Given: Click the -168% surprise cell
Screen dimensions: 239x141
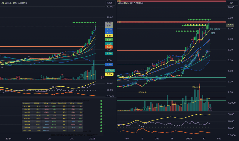Looking at the screenshot, I should click(x=54, y=118).
